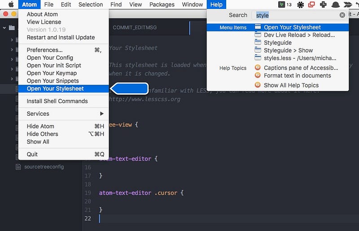The height and width of the screenshot is (231, 359).
Task: Choose Install Shell Commands
Action: [x=63, y=101]
